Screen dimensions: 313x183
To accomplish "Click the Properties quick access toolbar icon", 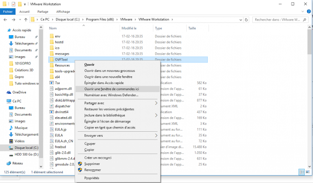I will coord(13,4).
